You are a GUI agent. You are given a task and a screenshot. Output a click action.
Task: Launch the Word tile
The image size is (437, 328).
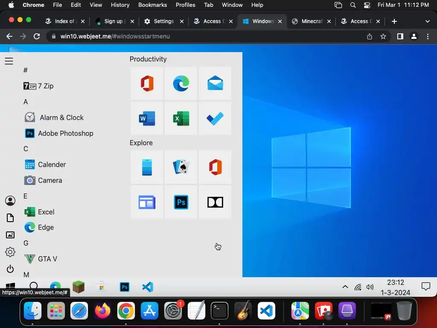click(x=147, y=118)
